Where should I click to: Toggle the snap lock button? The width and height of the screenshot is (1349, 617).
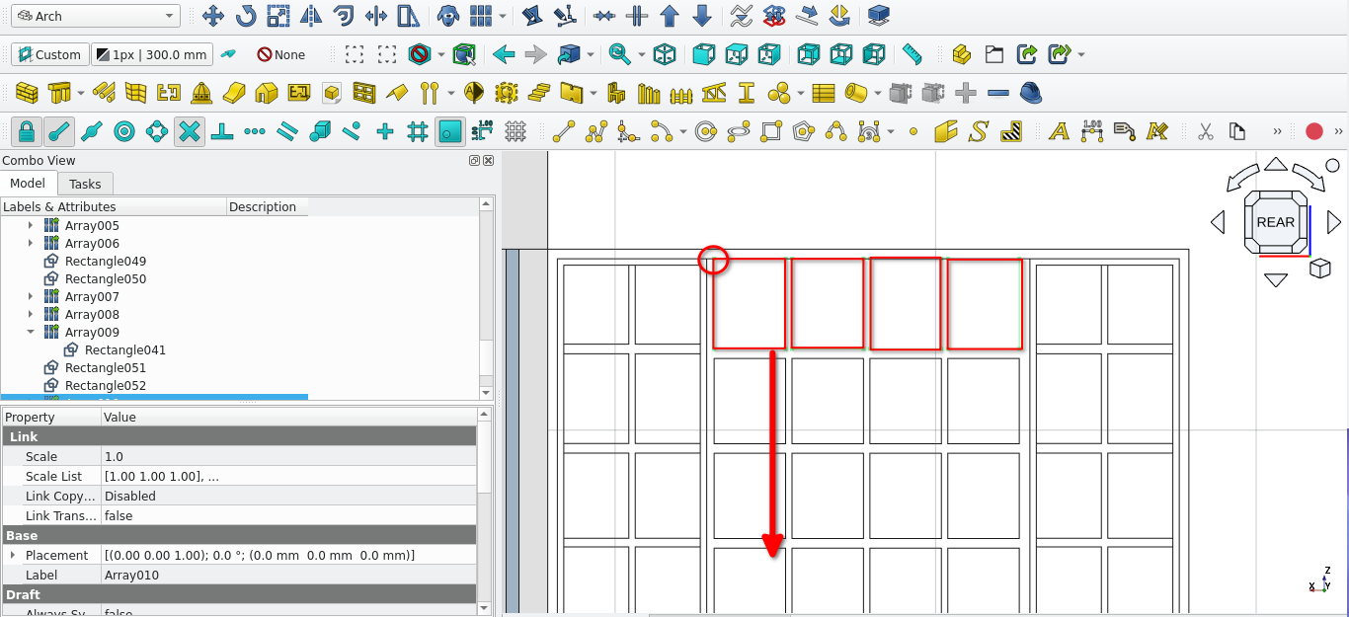tap(27, 131)
